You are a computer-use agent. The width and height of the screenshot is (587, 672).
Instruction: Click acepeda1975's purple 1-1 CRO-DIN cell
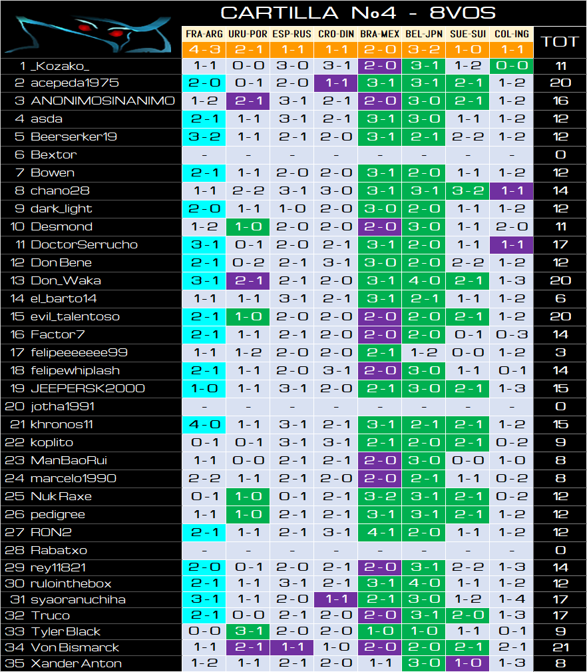pyautogui.click(x=336, y=83)
